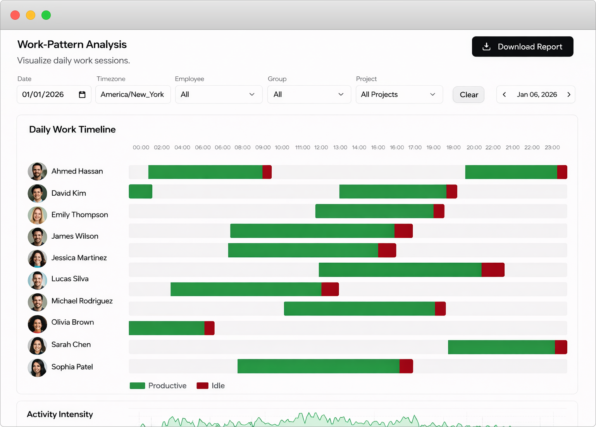Open the Employee dropdown

(x=219, y=95)
